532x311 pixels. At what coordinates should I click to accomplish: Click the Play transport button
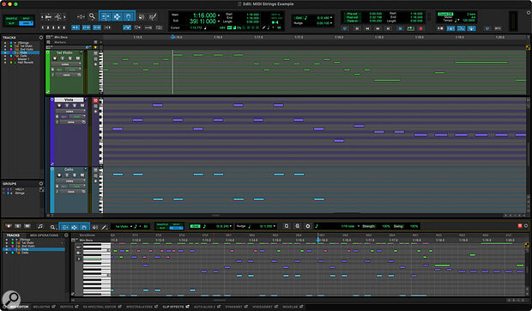(x=410, y=29)
